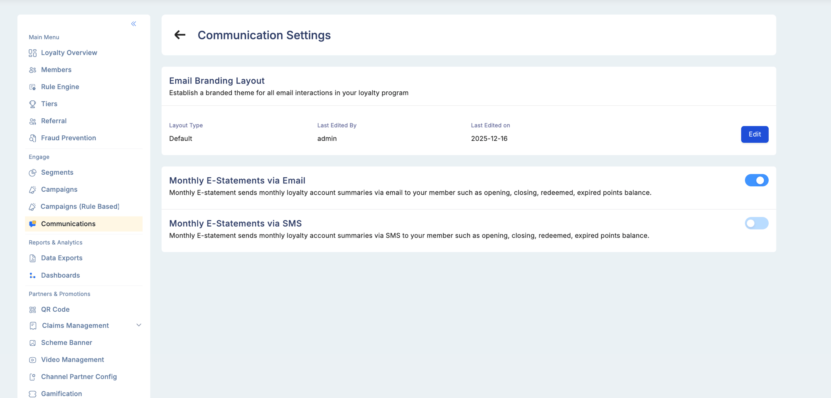Enable Monthly E-Statements via SMS toggle
831x398 pixels.
756,223
